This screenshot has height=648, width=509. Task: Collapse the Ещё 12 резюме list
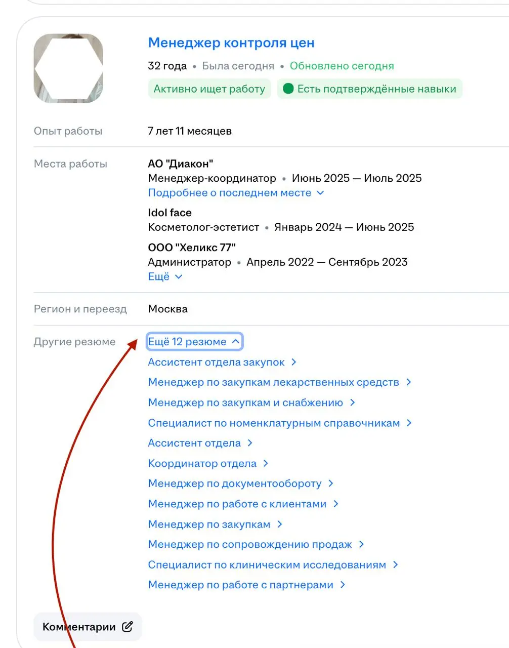click(x=194, y=342)
